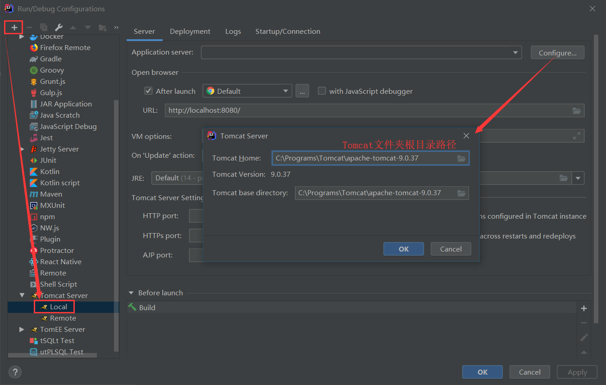Click the Remove Configuration minus icon
This screenshot has width=606, height=385.
(29, 27)
